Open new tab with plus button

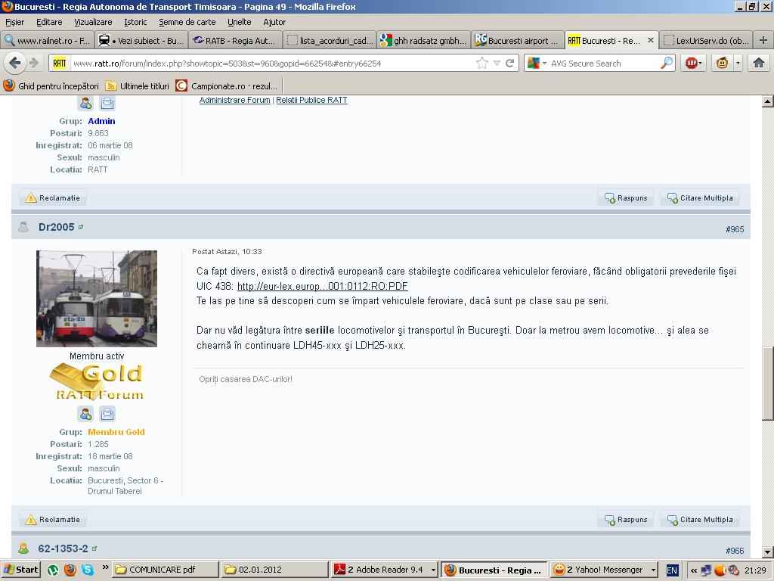pos(763,41)
